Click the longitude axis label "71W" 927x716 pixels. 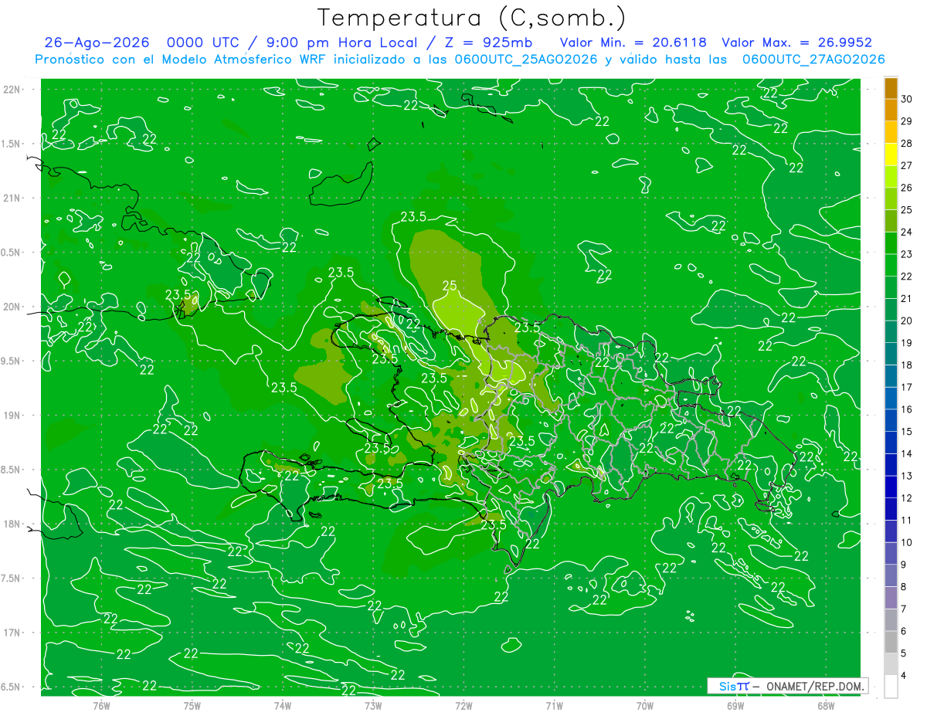[x=554, y=705]
